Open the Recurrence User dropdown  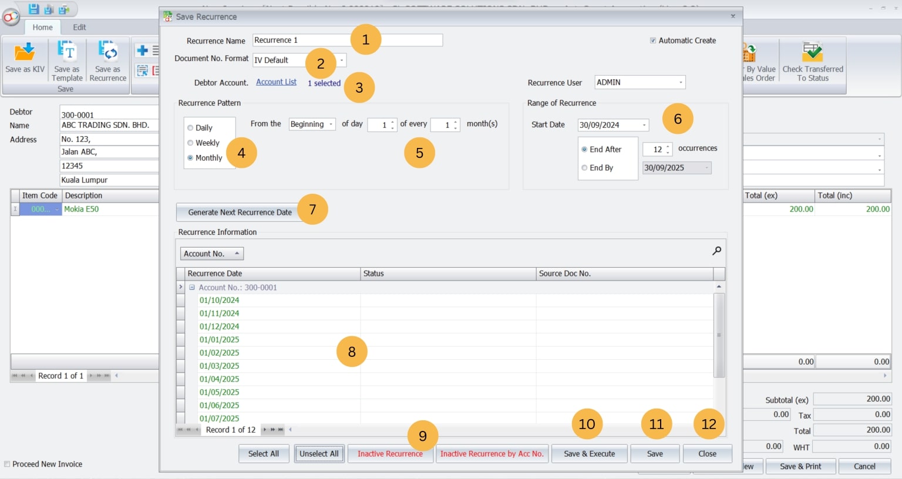point(681,83)
